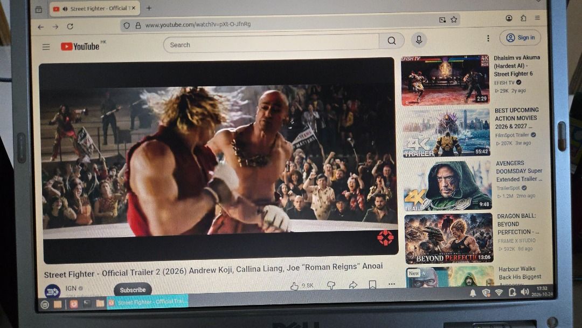Open the system menu on the taskbar
Image resolution: width=582 pixels, height=328 pixels.
tap(45, 305)
